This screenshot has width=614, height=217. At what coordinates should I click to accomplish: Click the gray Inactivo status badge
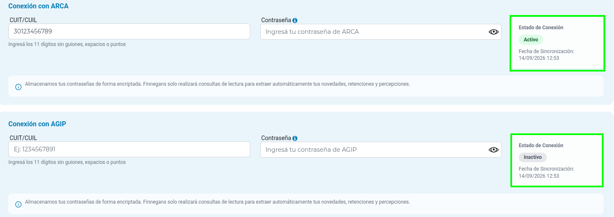[533, 157]
